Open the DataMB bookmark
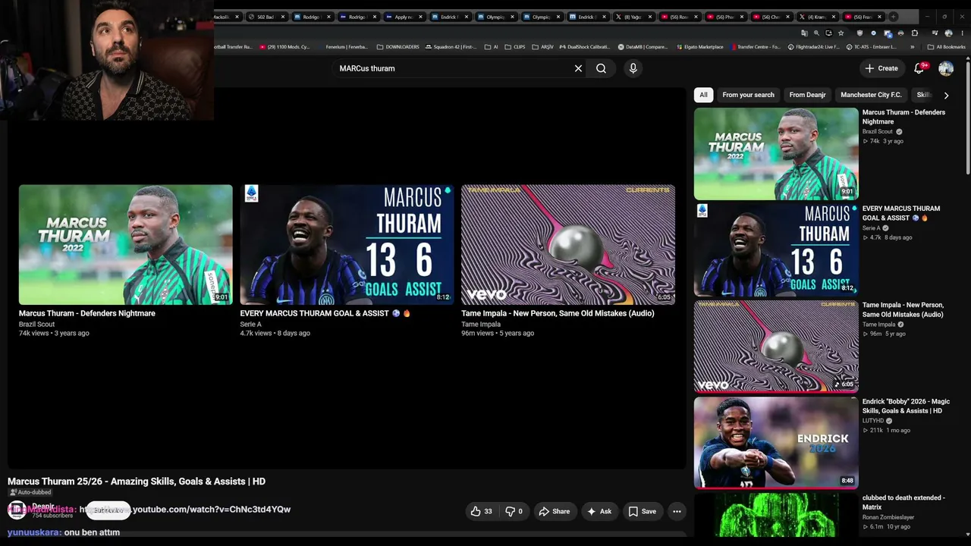The width and height of the screenshot is (971, 546). pos(643,47)
